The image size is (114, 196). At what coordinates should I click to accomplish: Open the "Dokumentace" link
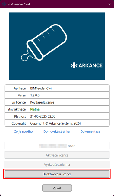pos(90,131)
